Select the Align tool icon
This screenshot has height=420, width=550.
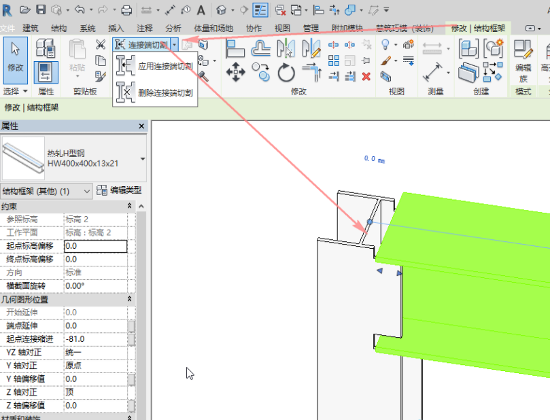click(x=235, y=48)
